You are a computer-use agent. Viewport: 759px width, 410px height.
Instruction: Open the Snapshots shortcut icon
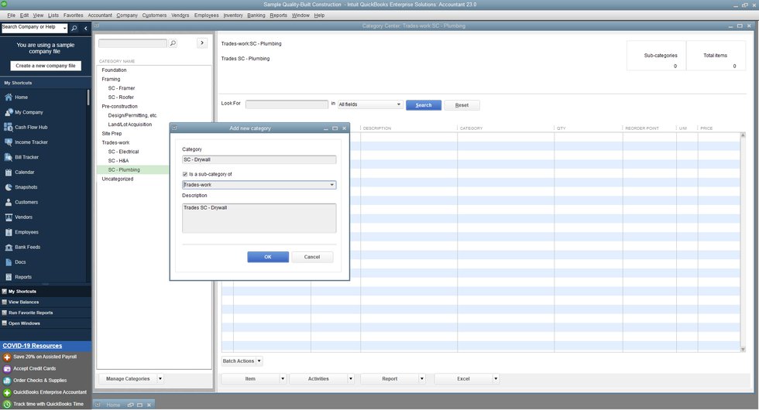[9, 187]
